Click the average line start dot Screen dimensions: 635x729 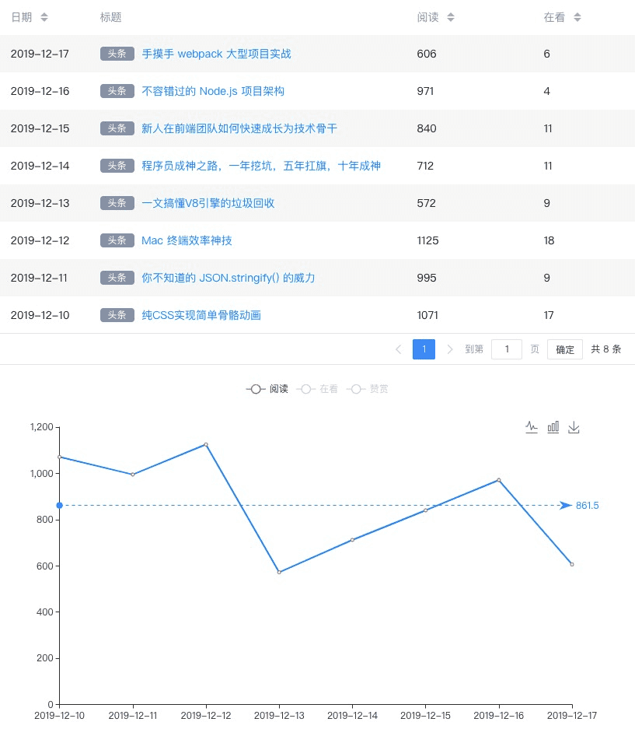60,506
